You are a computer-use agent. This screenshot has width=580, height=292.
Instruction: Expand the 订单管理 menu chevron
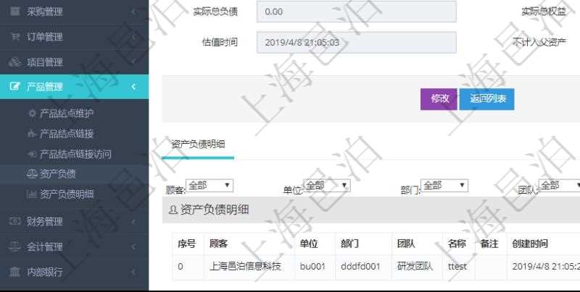tap(133, 36)
